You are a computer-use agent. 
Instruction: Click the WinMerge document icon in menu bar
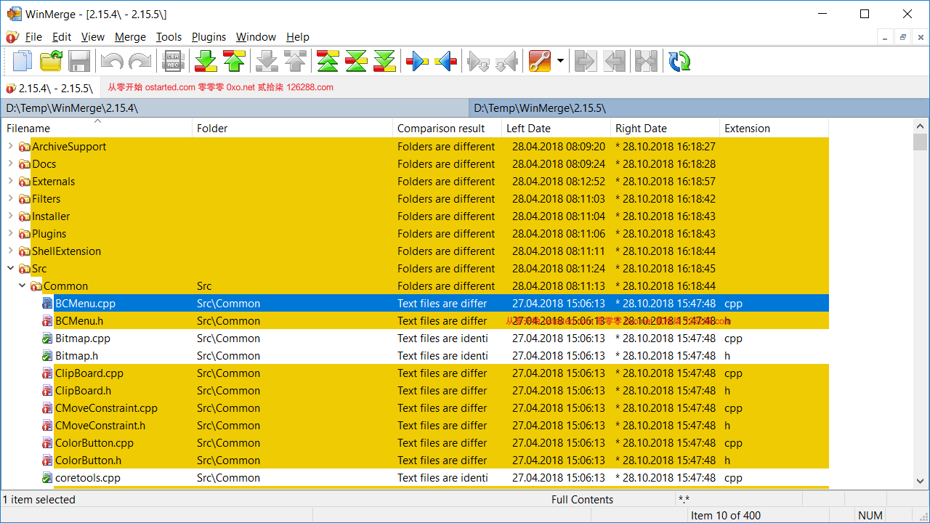(12, 37)
